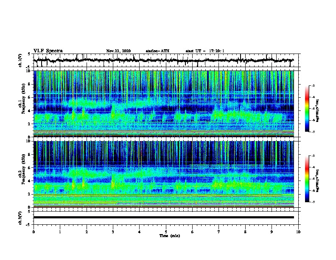
Task: Click the "-7" tick on ch.2 color bar
Action: [313, 202]
